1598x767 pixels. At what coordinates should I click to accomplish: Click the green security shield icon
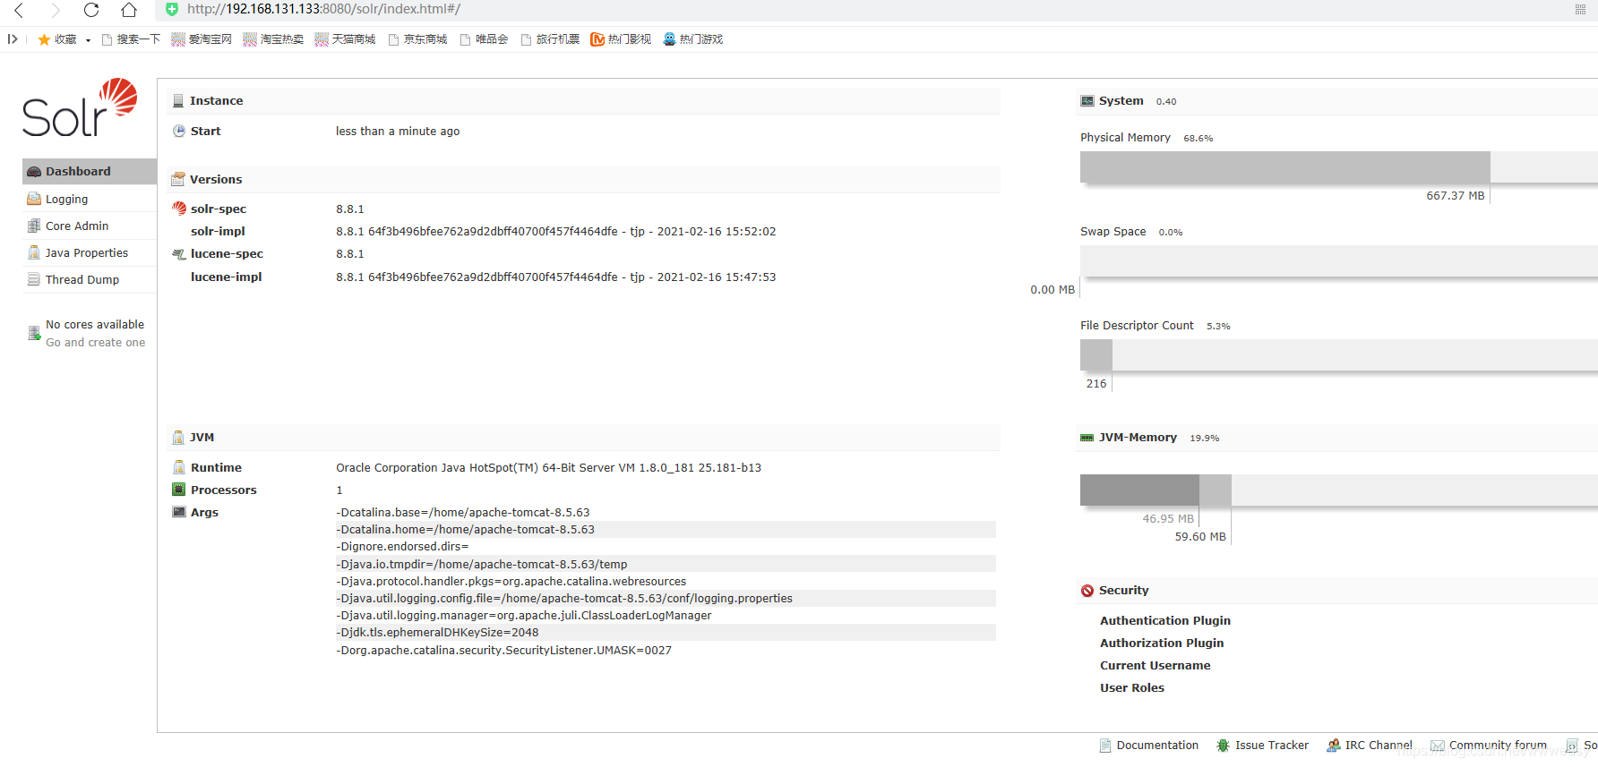172,9
